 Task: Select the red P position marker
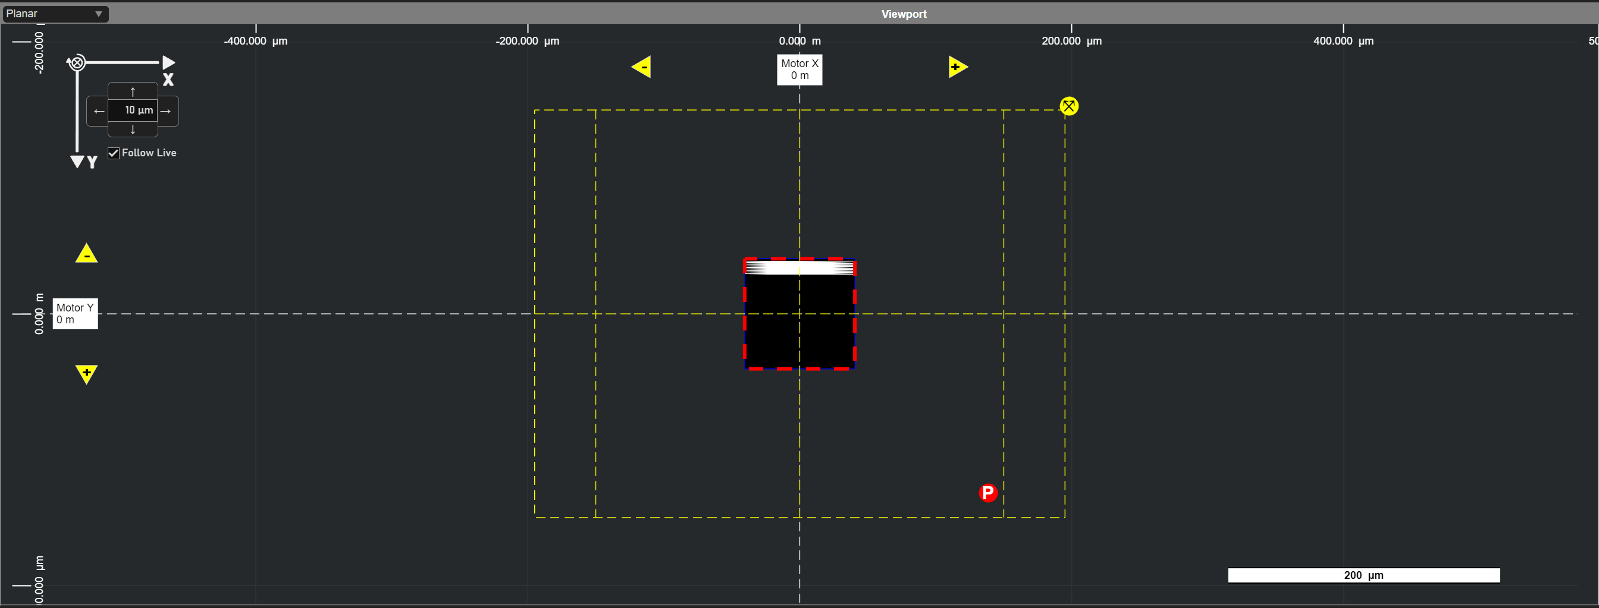tap(987, 493)
